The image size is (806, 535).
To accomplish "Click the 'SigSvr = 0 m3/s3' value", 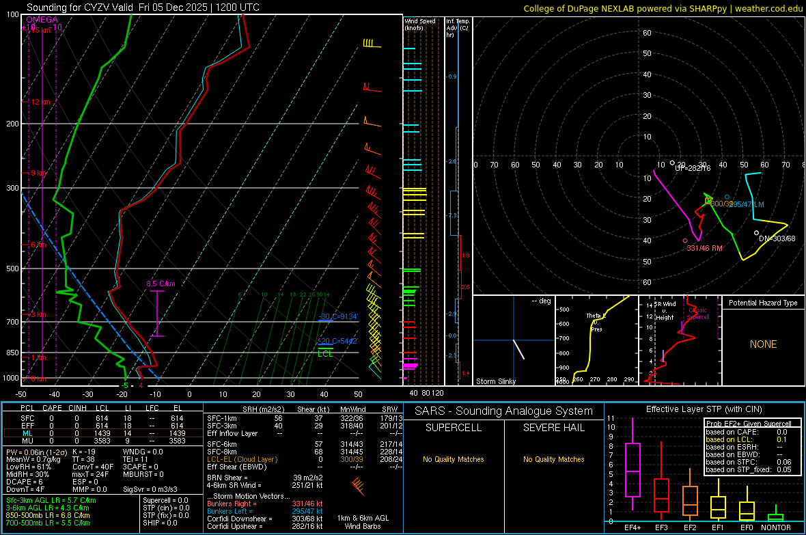I will (150, 490).
